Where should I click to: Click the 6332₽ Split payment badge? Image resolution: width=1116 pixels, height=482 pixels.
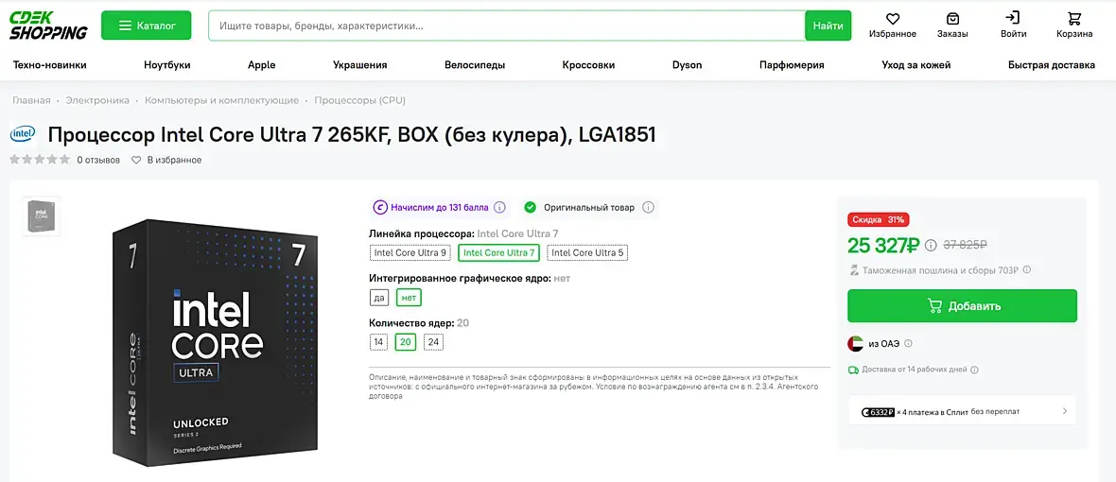(x=877, y=412)
